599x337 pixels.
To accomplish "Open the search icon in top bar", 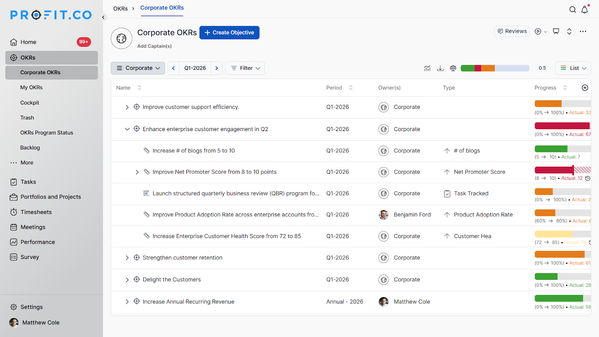I will point(572,10).
